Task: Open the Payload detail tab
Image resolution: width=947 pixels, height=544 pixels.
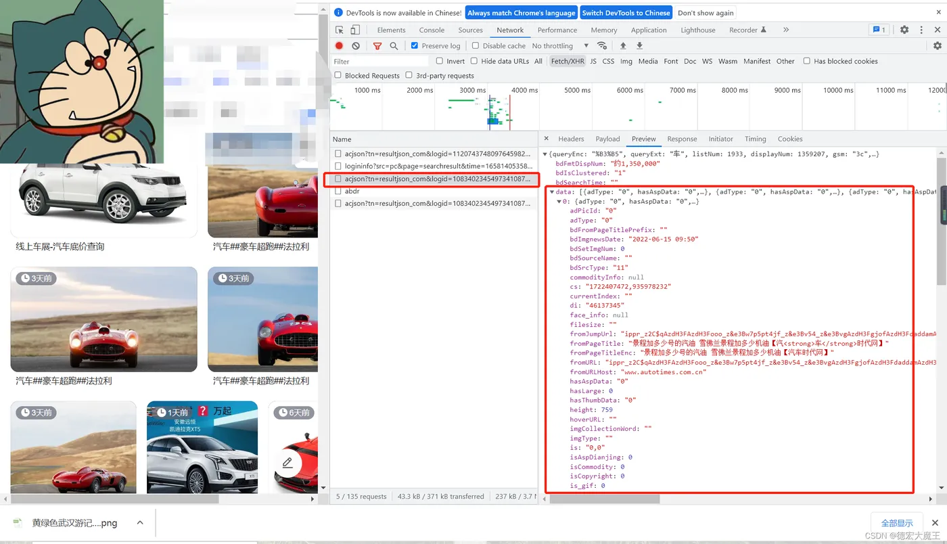Action: (607, 139)
